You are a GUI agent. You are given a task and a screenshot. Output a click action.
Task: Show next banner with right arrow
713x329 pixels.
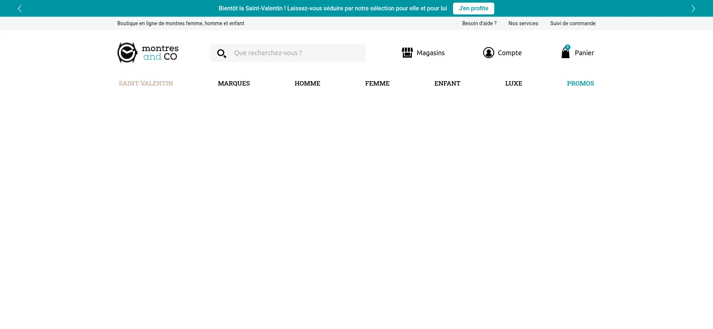693,9
